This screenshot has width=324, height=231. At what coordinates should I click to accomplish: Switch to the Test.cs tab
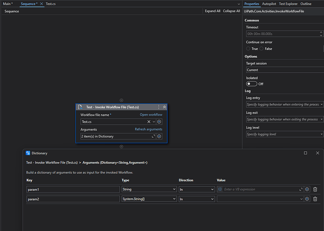coord(51,4)
